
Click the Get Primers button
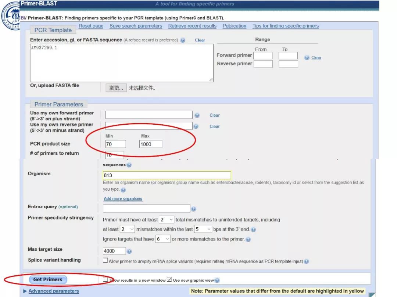[47, 279]
